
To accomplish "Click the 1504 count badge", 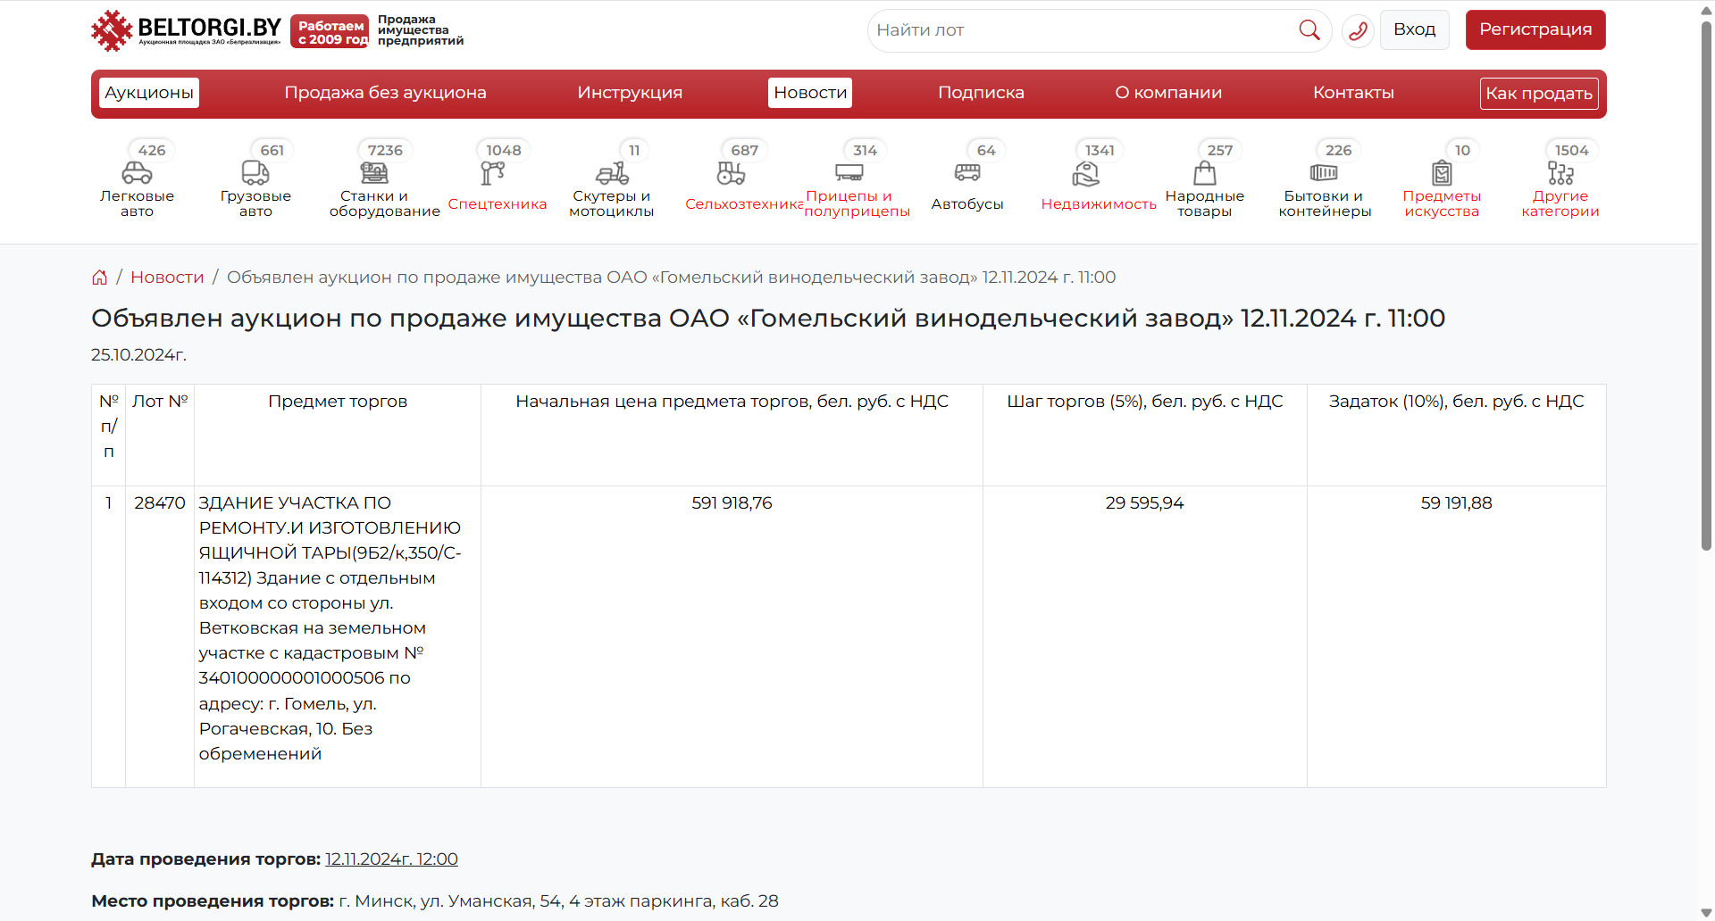I will coord(1571,150).
